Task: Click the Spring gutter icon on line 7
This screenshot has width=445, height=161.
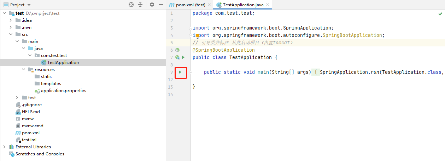Action: click(177, 57)
